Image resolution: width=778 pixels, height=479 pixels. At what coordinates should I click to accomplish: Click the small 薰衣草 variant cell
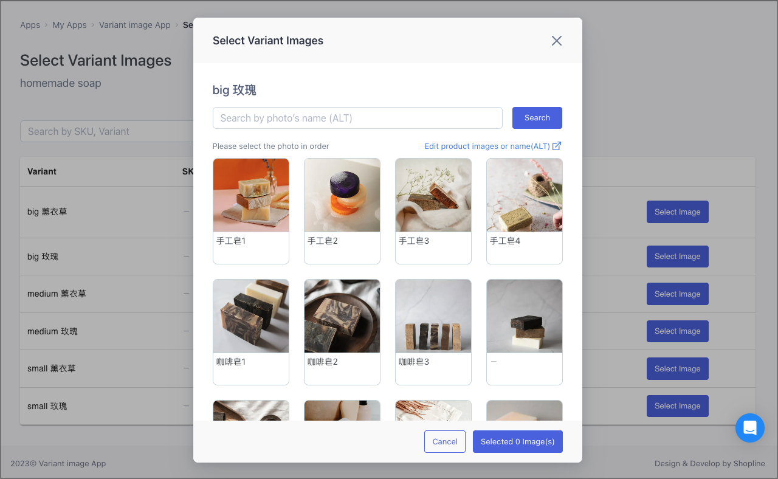click(x=52, y=369)
